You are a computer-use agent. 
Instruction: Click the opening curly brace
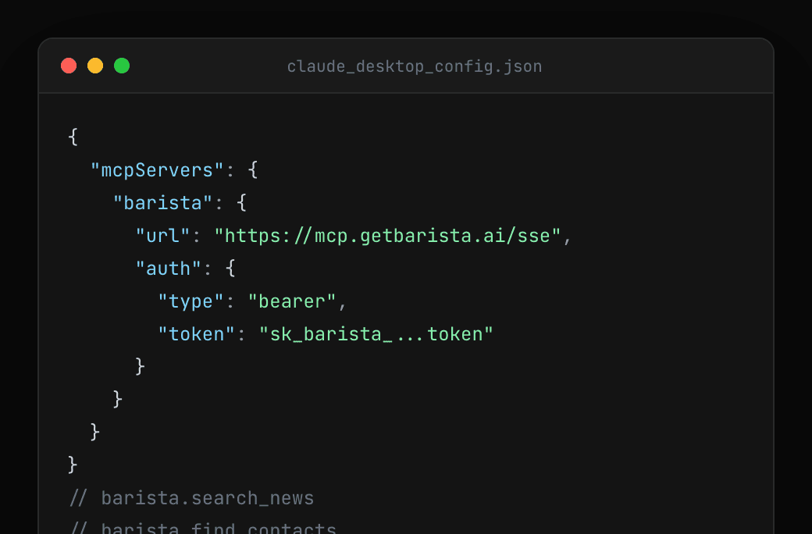click(x=72, y=137)
